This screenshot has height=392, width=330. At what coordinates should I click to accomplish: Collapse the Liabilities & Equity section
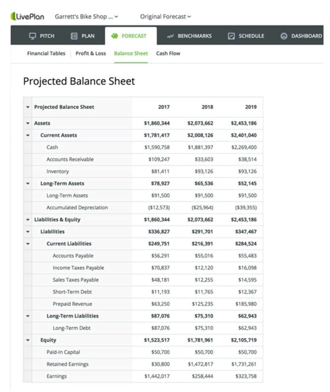pos(28,220)
